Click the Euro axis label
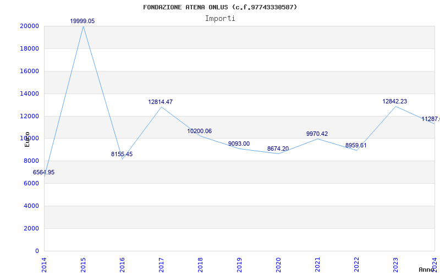 [27, 140]
